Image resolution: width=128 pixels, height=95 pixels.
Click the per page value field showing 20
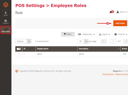tap(80, 41)
